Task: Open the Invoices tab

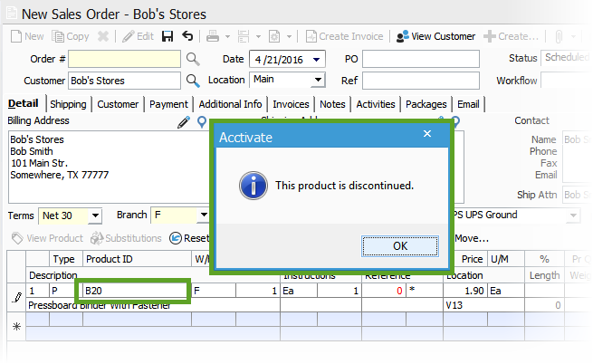Action: [x=291, y=104]
